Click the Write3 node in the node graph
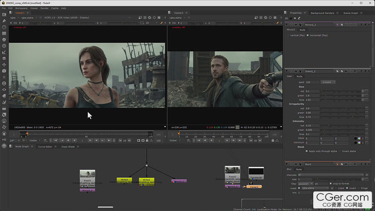 [x=124, y=180]
